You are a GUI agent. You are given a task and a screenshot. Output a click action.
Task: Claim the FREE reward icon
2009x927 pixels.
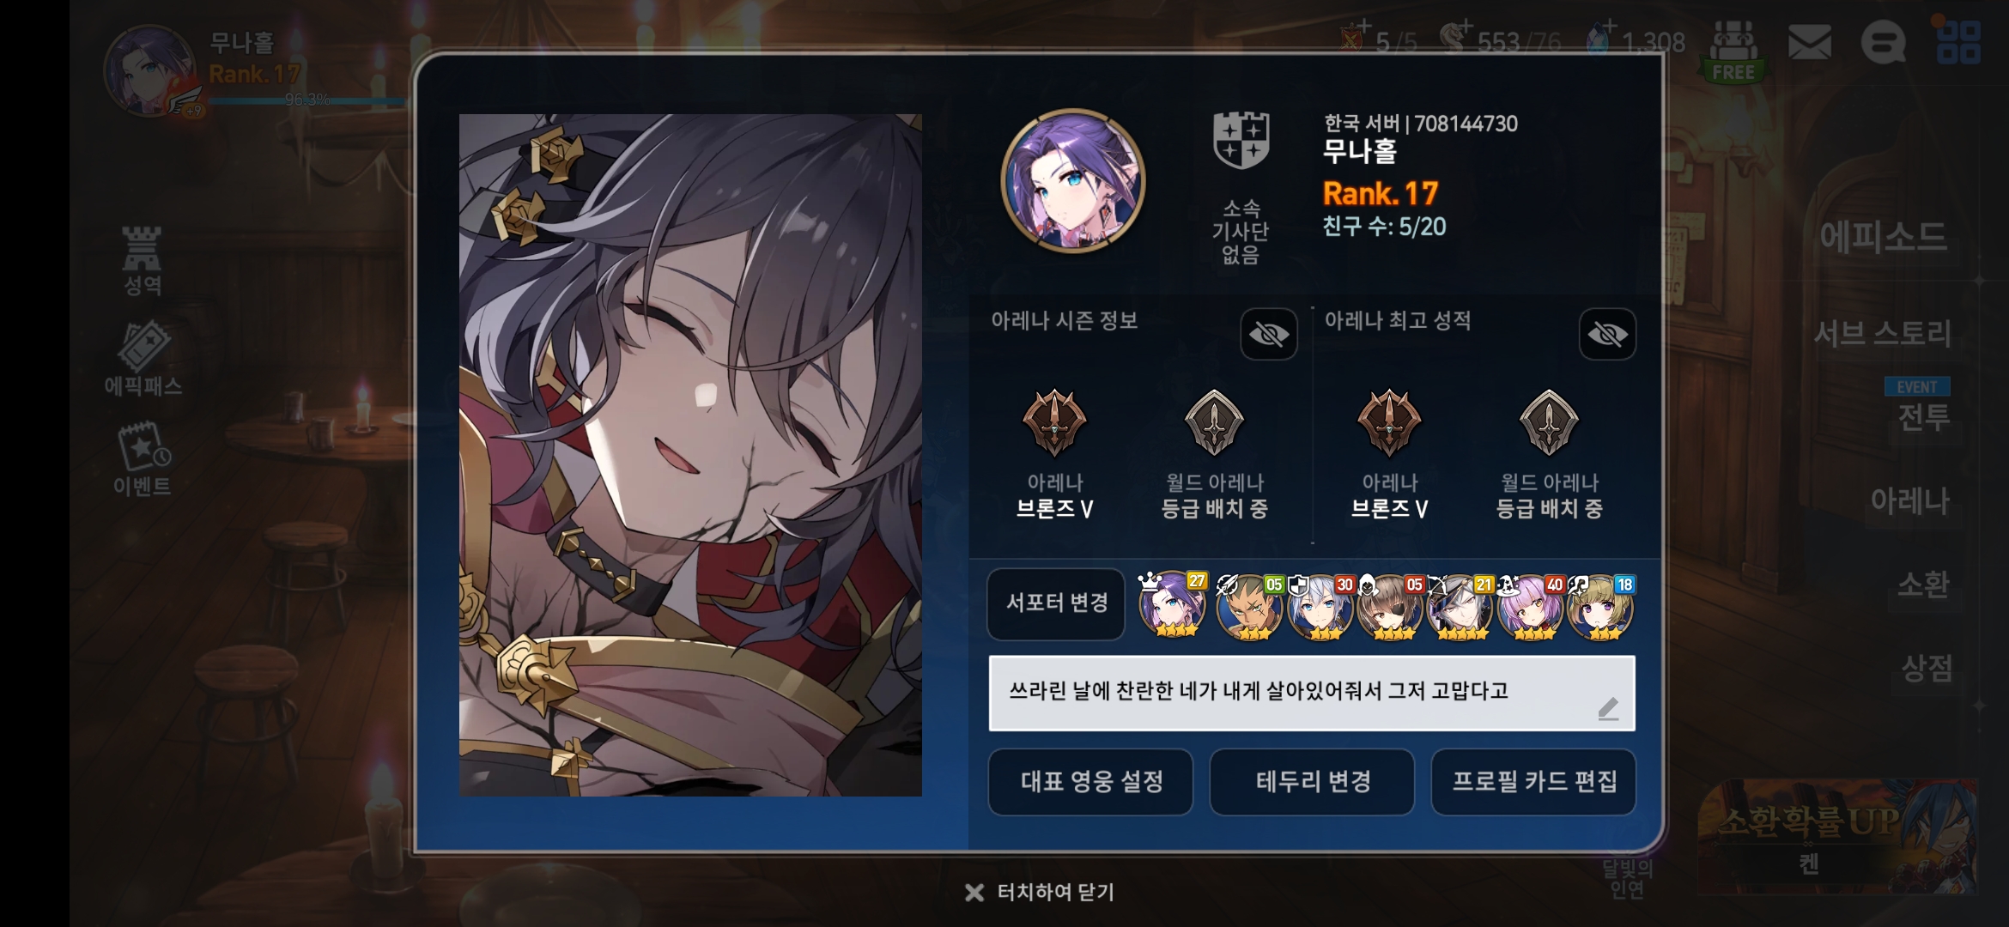click(1733, 51)
